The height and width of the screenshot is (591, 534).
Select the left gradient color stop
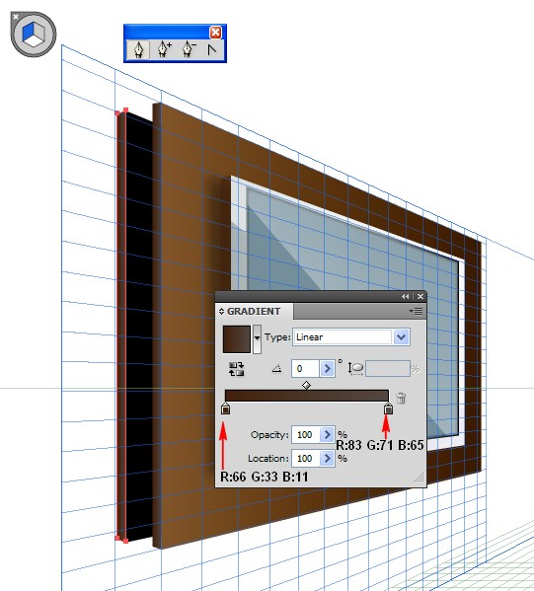coord(225,408)
